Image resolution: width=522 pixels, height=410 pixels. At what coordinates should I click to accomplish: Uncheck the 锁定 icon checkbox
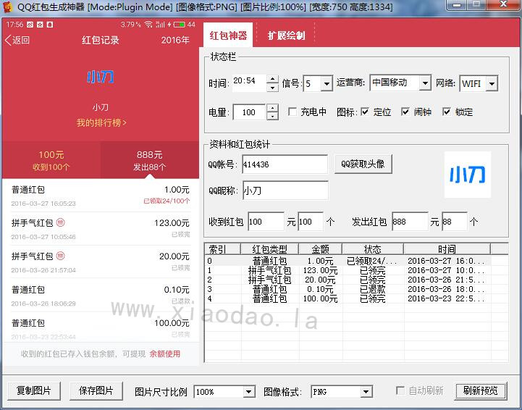(447, 112)
